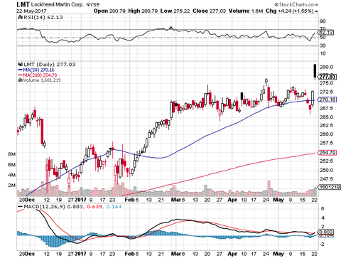Click the 'RSI(14) 62.13' legend label
This screenshot has height=258, width=341.
click(x=43, y=17)
